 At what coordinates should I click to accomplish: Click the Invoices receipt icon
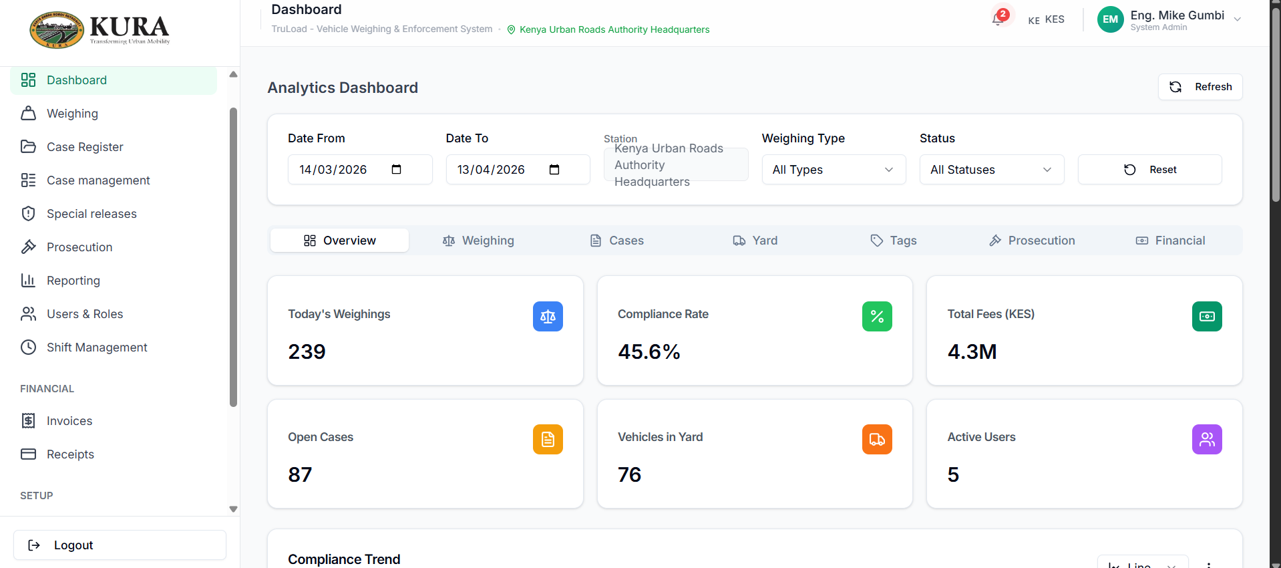pos(28,421)
